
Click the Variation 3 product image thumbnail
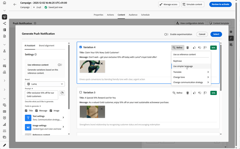pyautogui.click(x=92, y=112)
